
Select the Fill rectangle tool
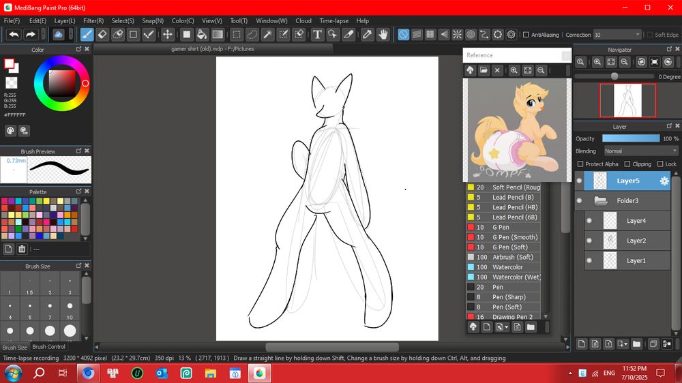186,34
